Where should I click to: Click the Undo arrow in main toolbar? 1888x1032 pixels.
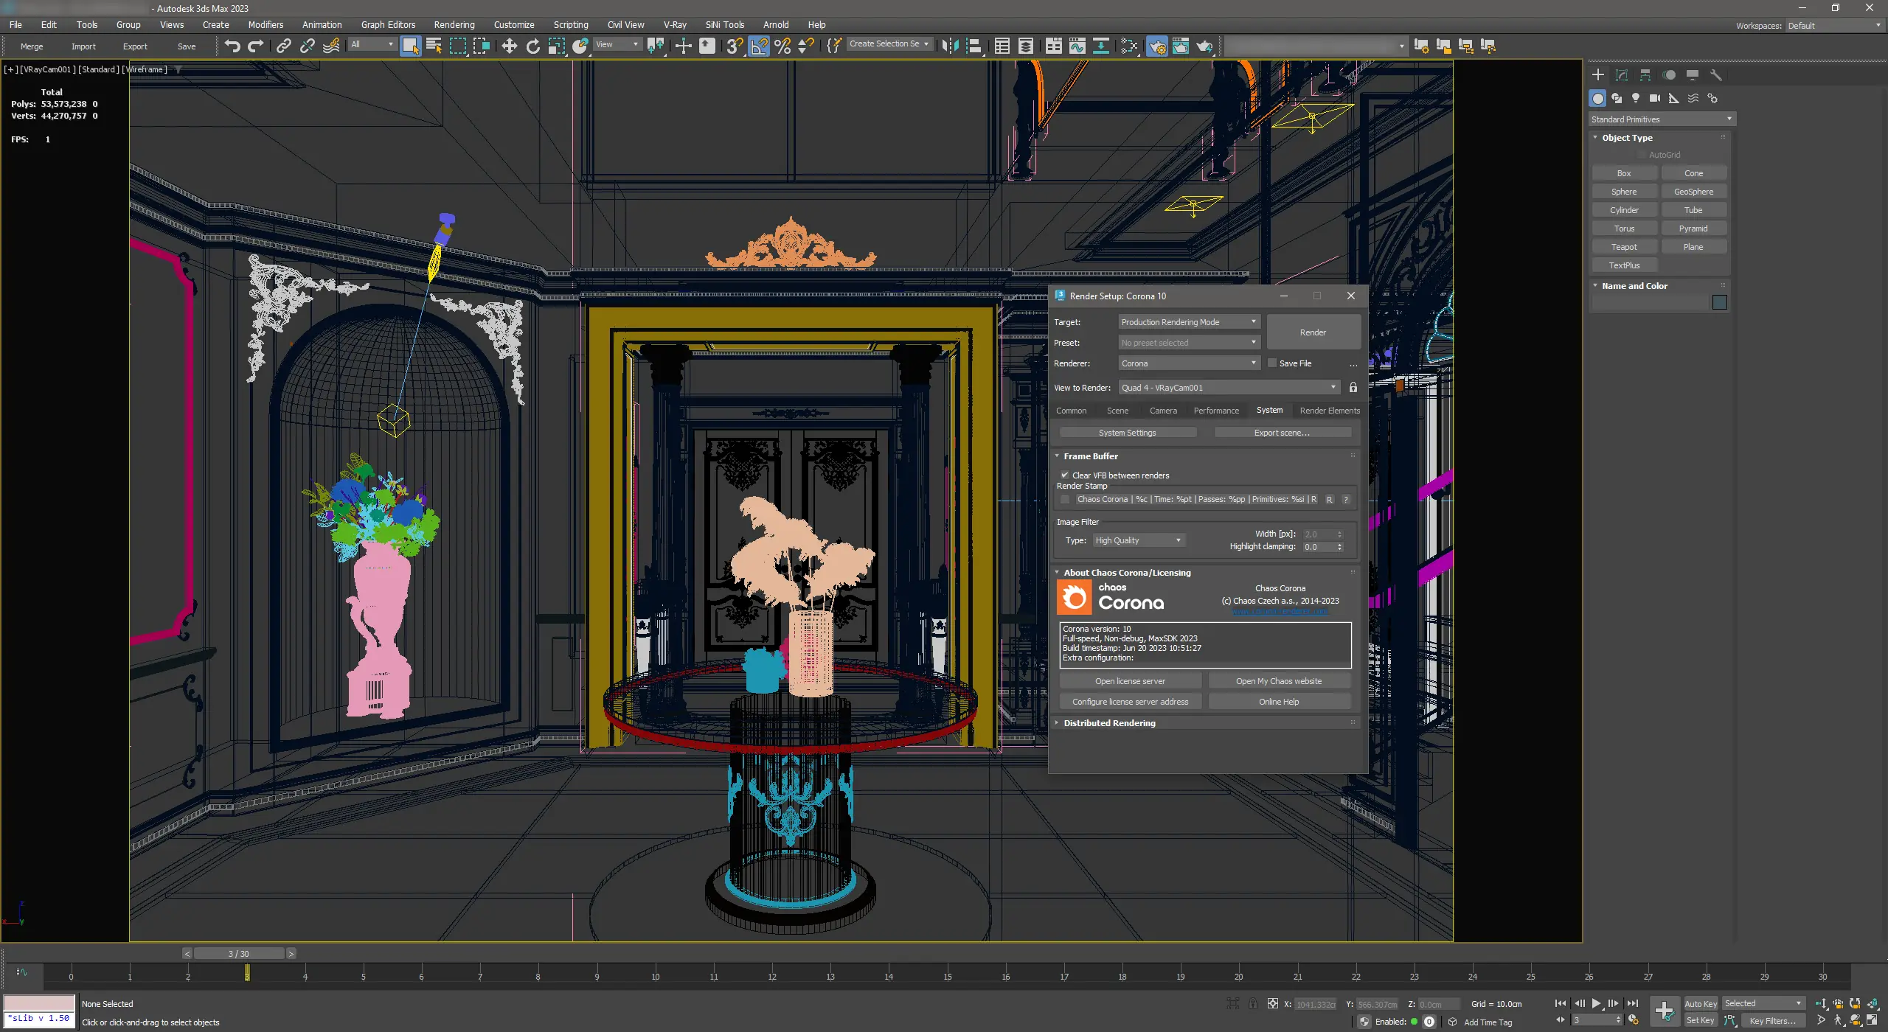tap(232, 46)
